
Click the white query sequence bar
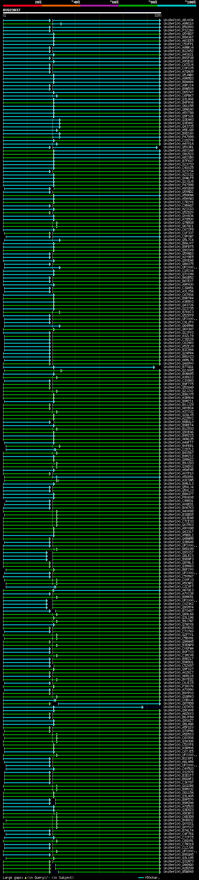82,12
